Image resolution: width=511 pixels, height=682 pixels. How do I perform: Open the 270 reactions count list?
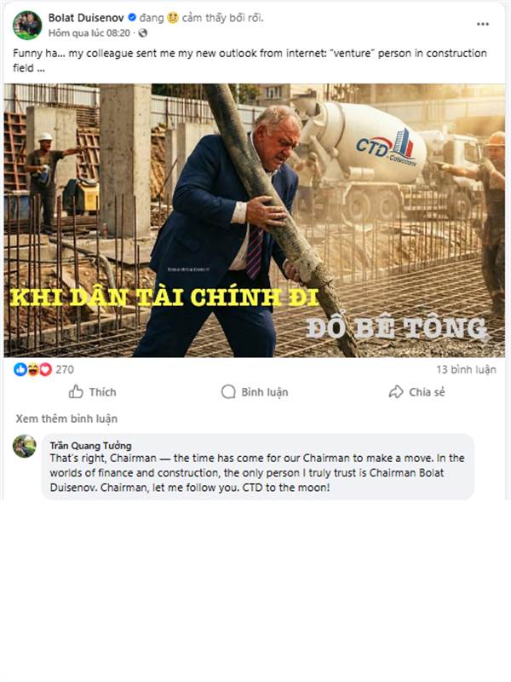65,370
